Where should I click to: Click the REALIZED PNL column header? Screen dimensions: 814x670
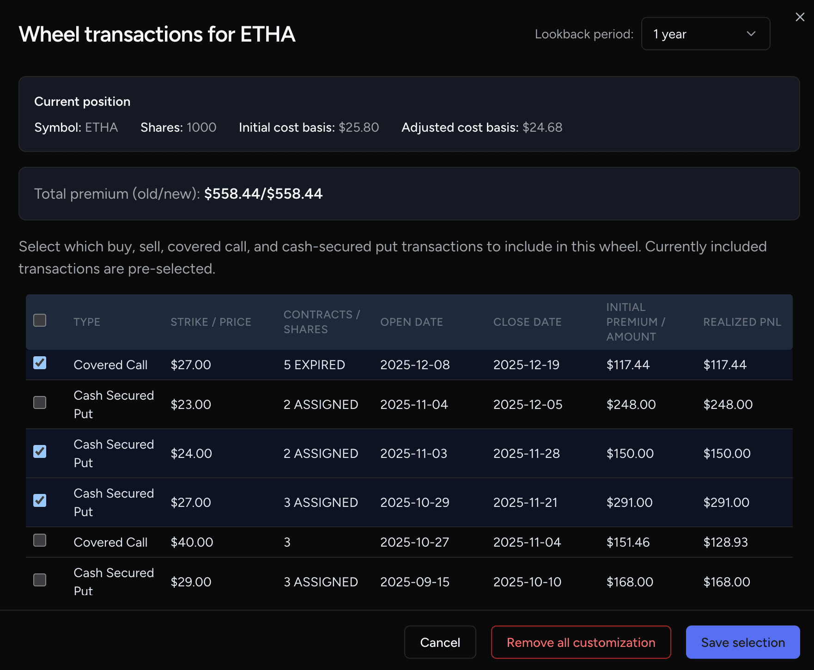tap(742, 322)
